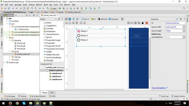The width and height of the screenshot is (189, 106).
Task: Open the TODO tool window
Action: [52, 96]
